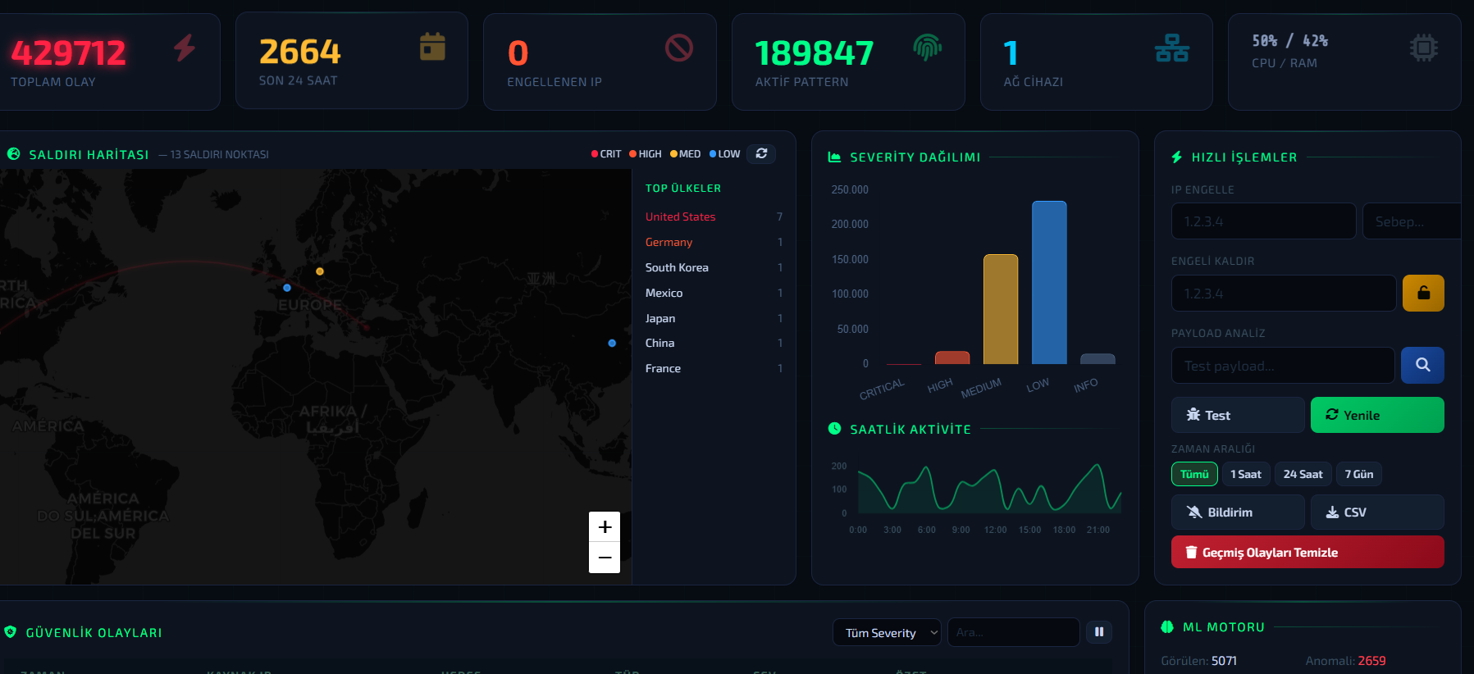This screenshot has height=674, width=1474.
Task: Click the green Yenile button
Action: [x=1377, y=415]
